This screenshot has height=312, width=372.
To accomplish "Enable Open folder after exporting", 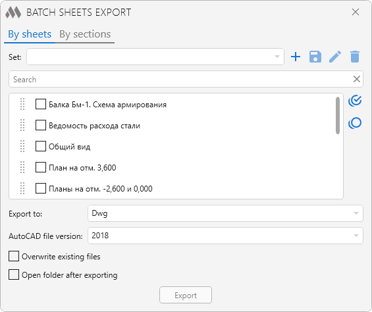I will [14, 274].
